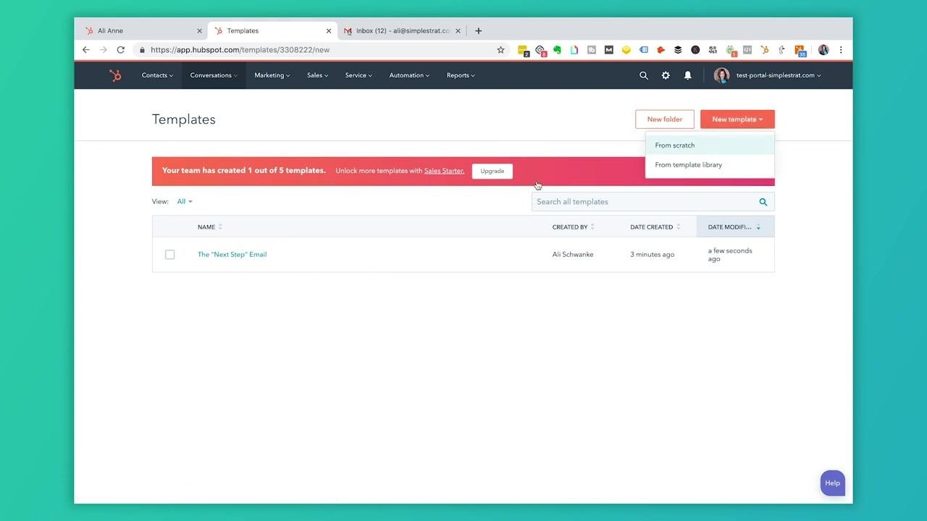
Task: Open The "Next Step" Email template
Action: pos(232,255)
